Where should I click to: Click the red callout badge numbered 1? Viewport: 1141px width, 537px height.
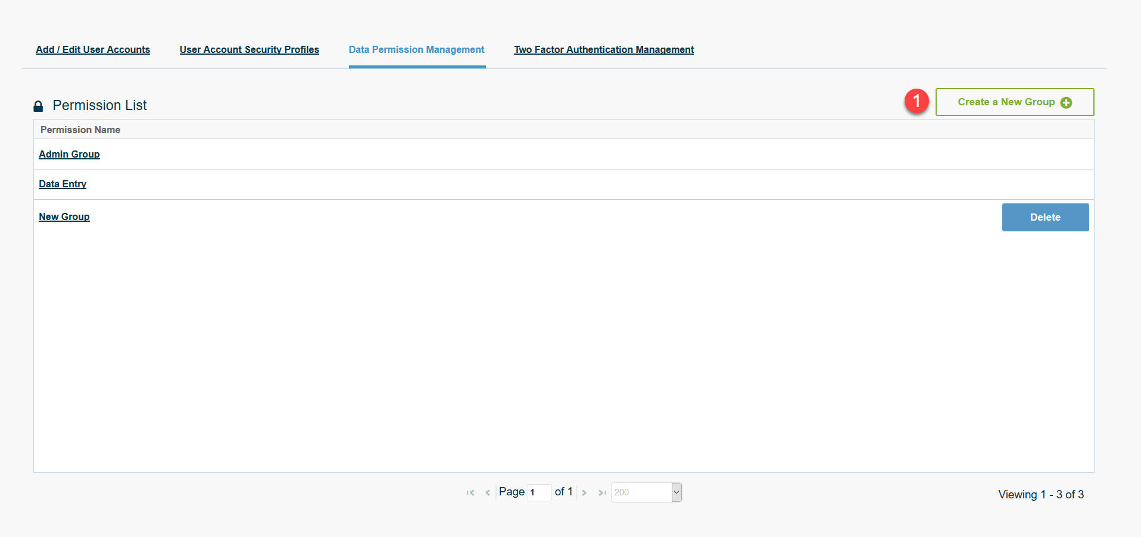(918, 101)
